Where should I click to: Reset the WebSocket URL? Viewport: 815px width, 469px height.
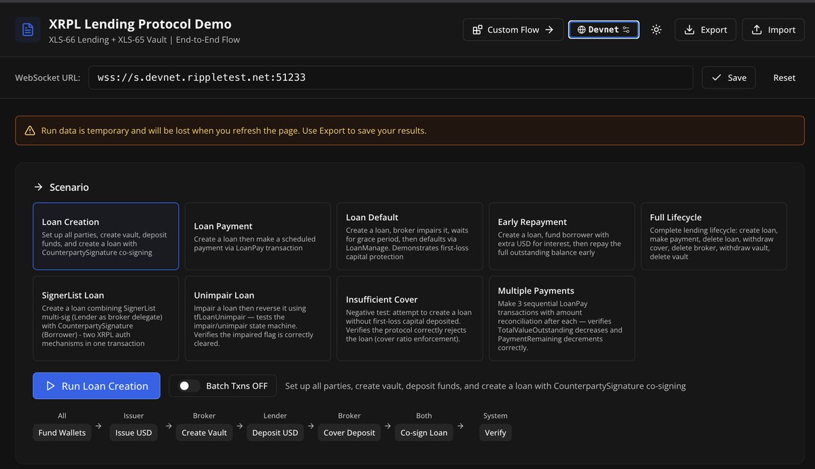pyautogui.click(x=784, y=77)
